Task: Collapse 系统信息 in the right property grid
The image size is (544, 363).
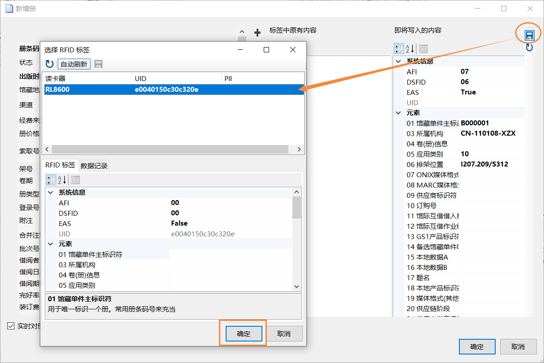Action: pos(398,61)
